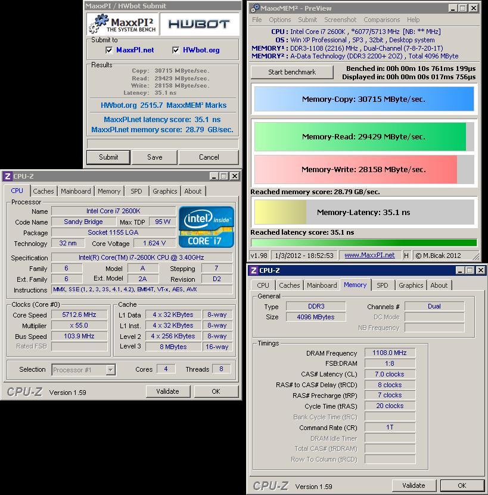
Task: Select About tab in right CPU-Z window
Action: point(439,285)
